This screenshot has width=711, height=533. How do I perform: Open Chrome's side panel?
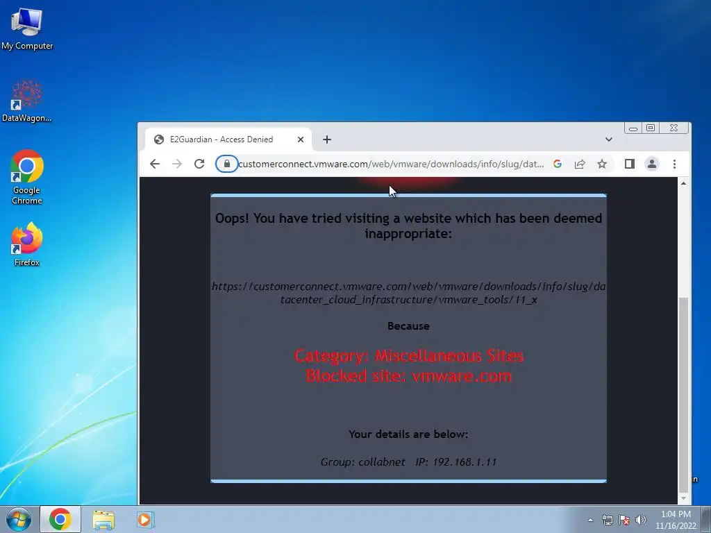[x=629, y=164]
